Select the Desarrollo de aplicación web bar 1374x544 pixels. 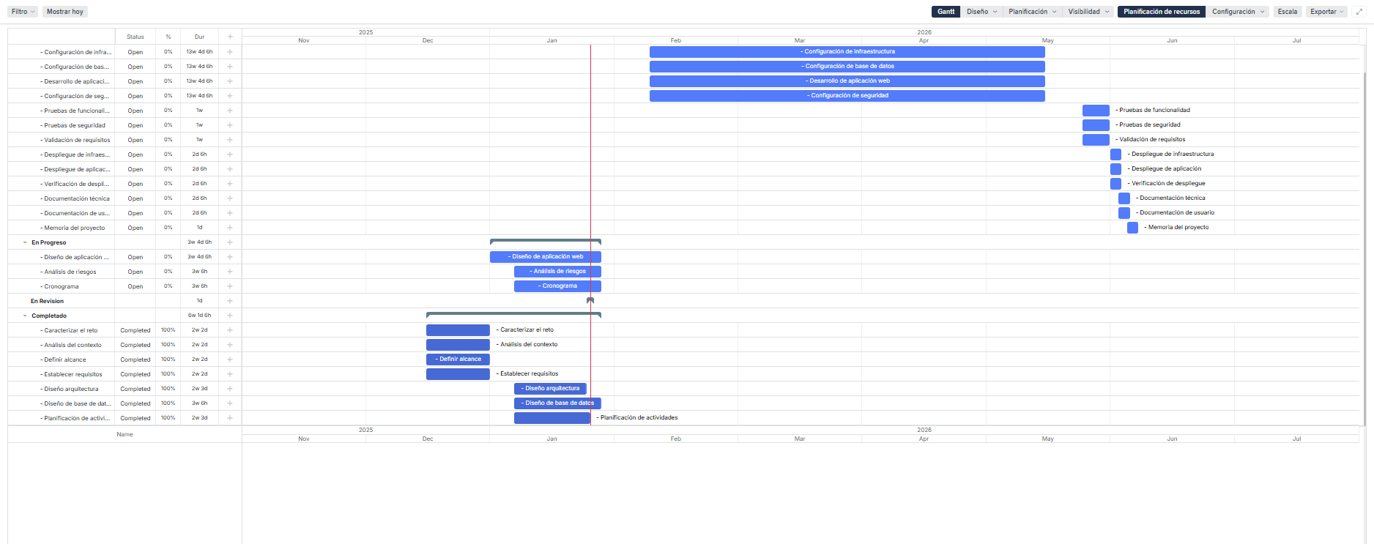(847, 81)
